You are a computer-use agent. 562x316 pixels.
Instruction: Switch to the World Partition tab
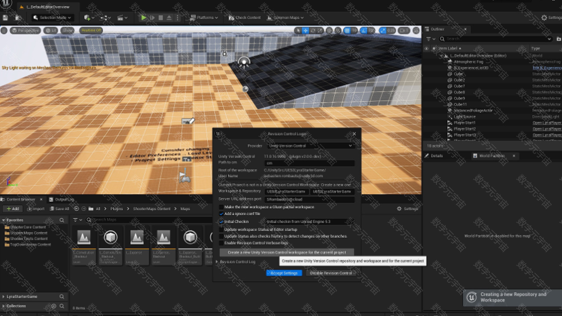coord(492,156)
